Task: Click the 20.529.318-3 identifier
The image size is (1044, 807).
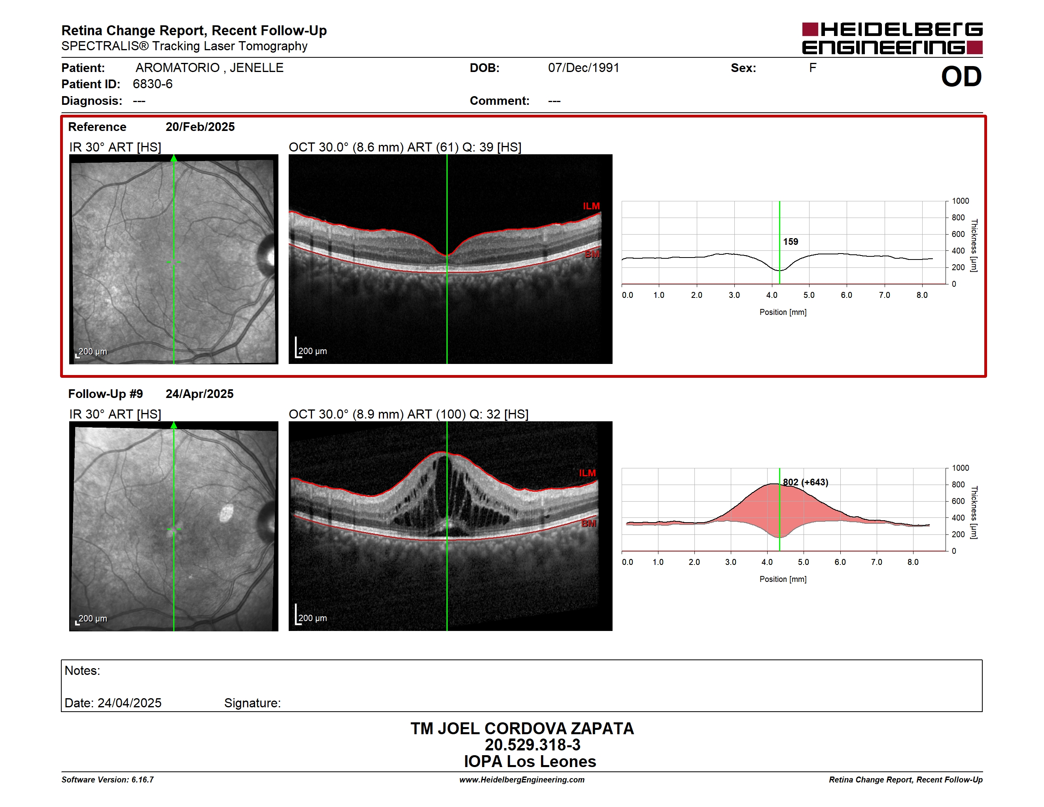Action: pos(533,745)
